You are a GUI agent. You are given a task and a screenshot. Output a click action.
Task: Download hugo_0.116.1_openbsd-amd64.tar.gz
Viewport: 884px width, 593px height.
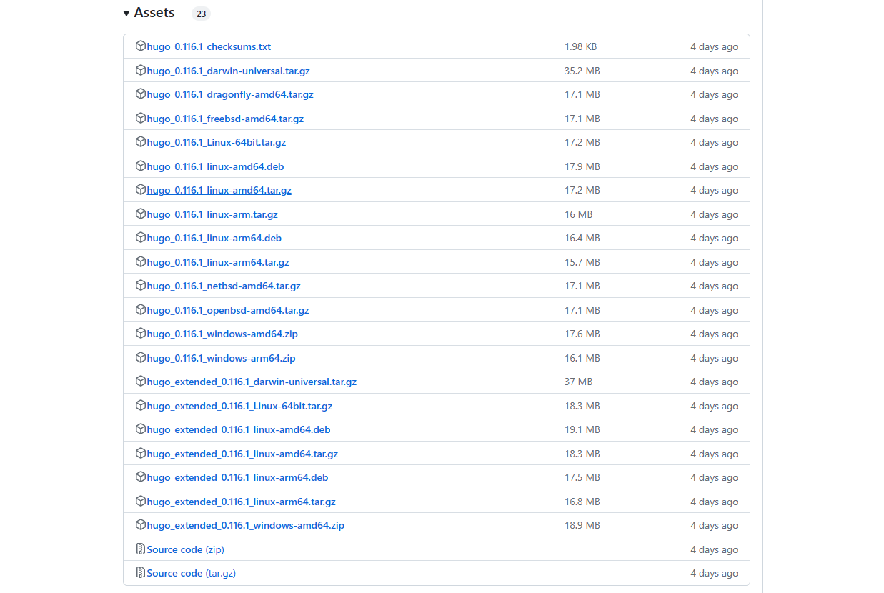228,310
